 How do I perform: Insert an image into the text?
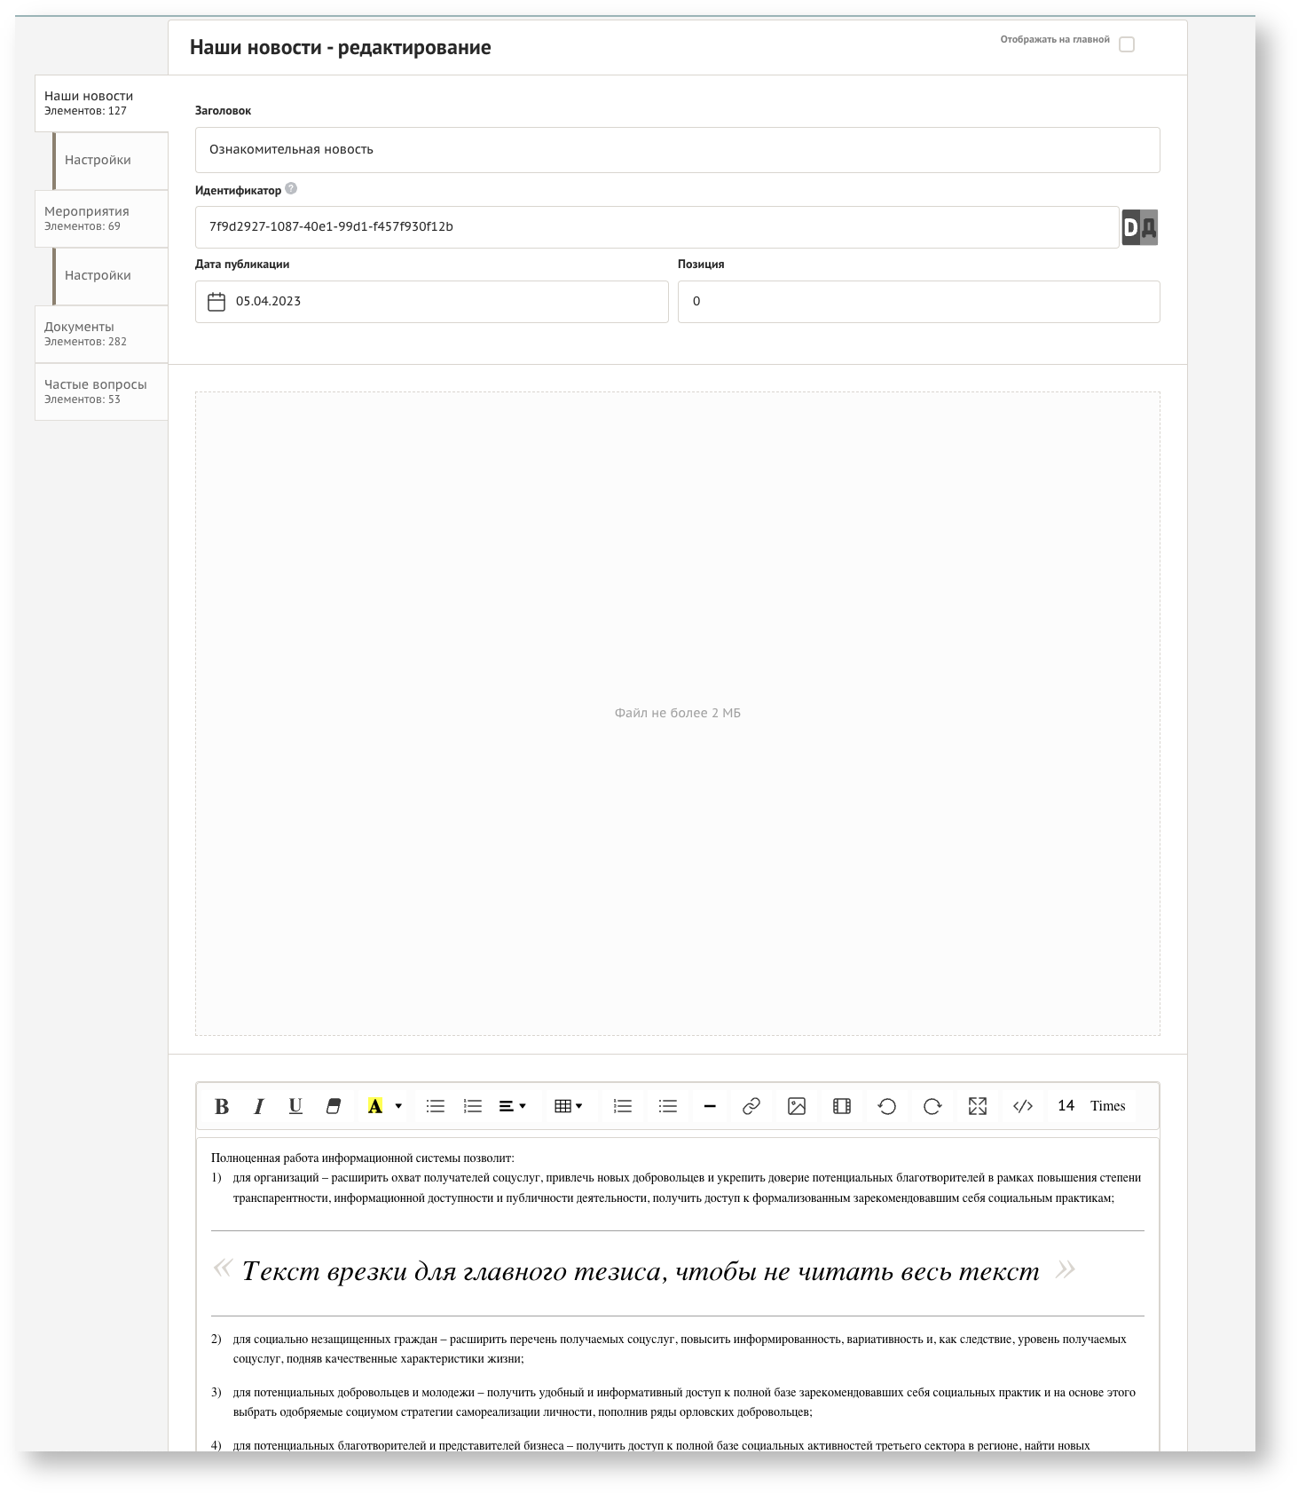point(797,1106)
